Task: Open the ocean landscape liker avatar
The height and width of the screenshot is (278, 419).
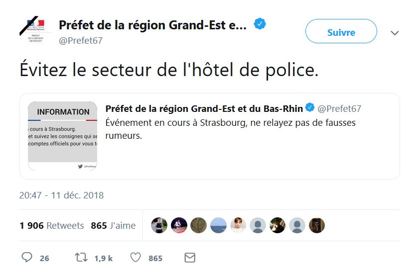Action: [x=218, y=225]
